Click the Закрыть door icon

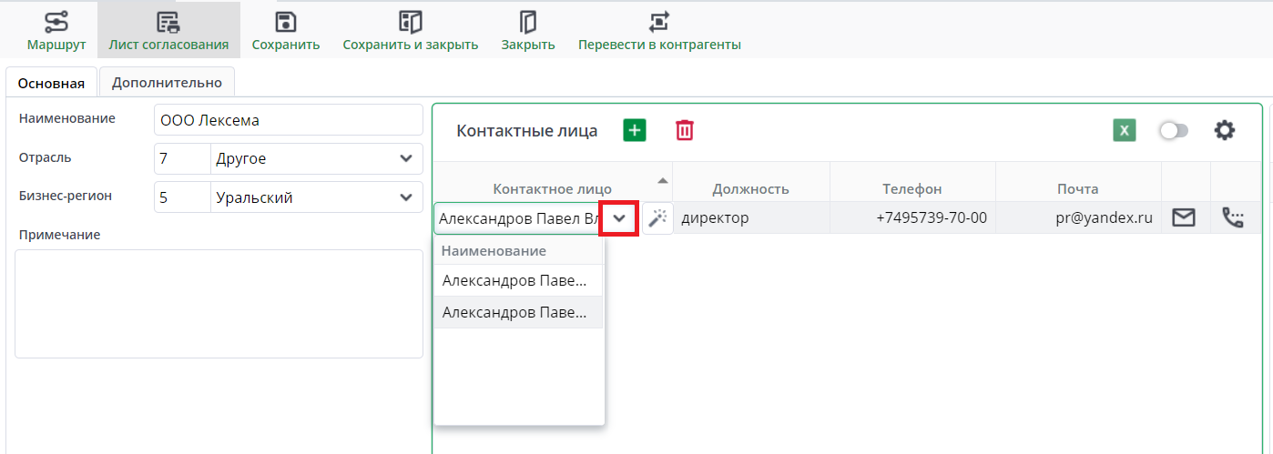point(528,23)
